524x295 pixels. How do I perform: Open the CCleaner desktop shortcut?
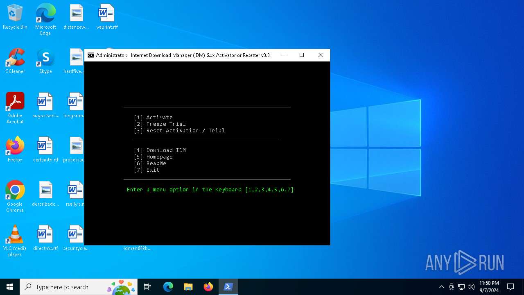pyautogui.click(x=15, y=61)
